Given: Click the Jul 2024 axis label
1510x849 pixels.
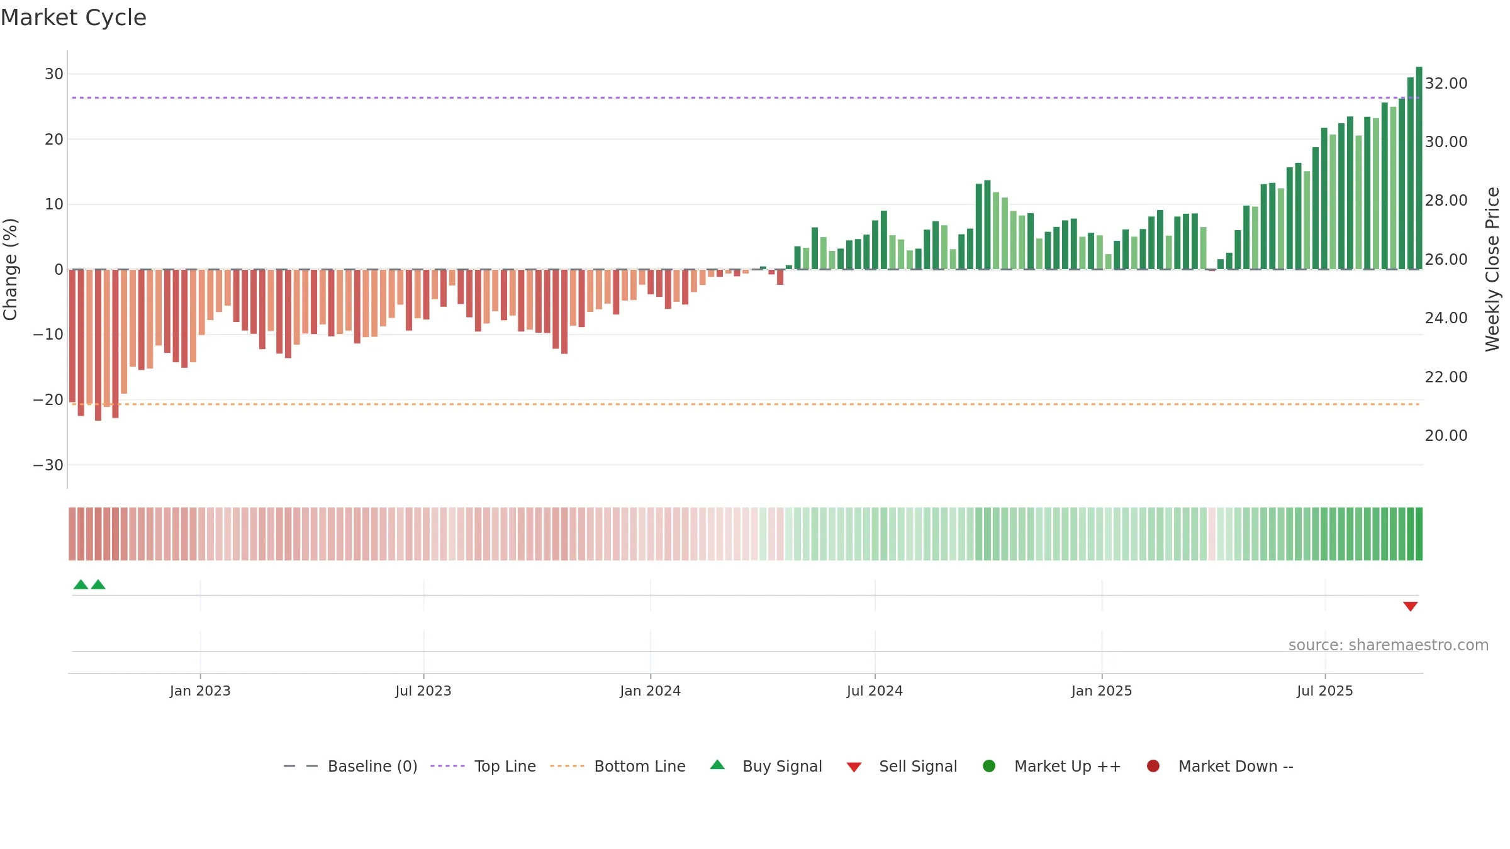Looking at the screenshot, I should pos(875,691).
